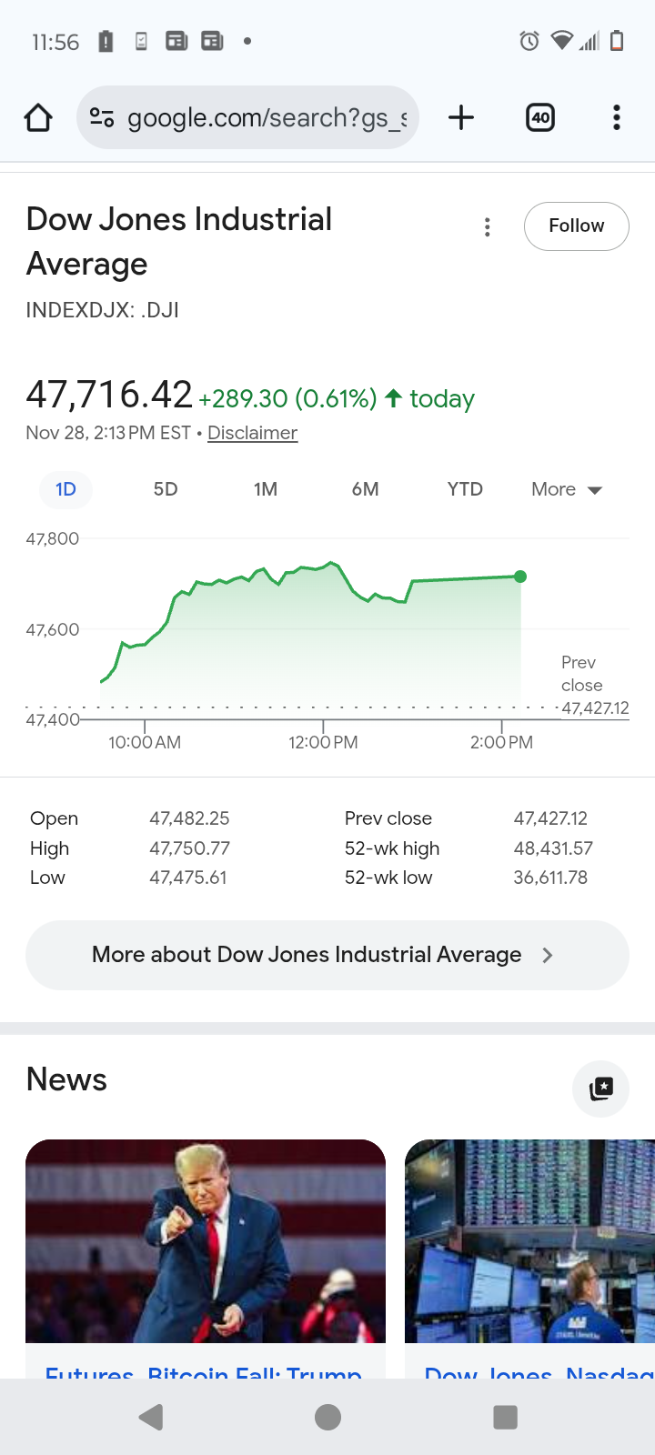Select the 5D chart range tab

[166, 489]
